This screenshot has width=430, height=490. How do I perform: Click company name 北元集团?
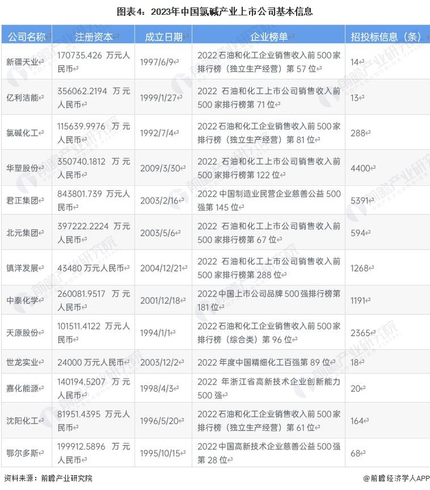point(22,233)
